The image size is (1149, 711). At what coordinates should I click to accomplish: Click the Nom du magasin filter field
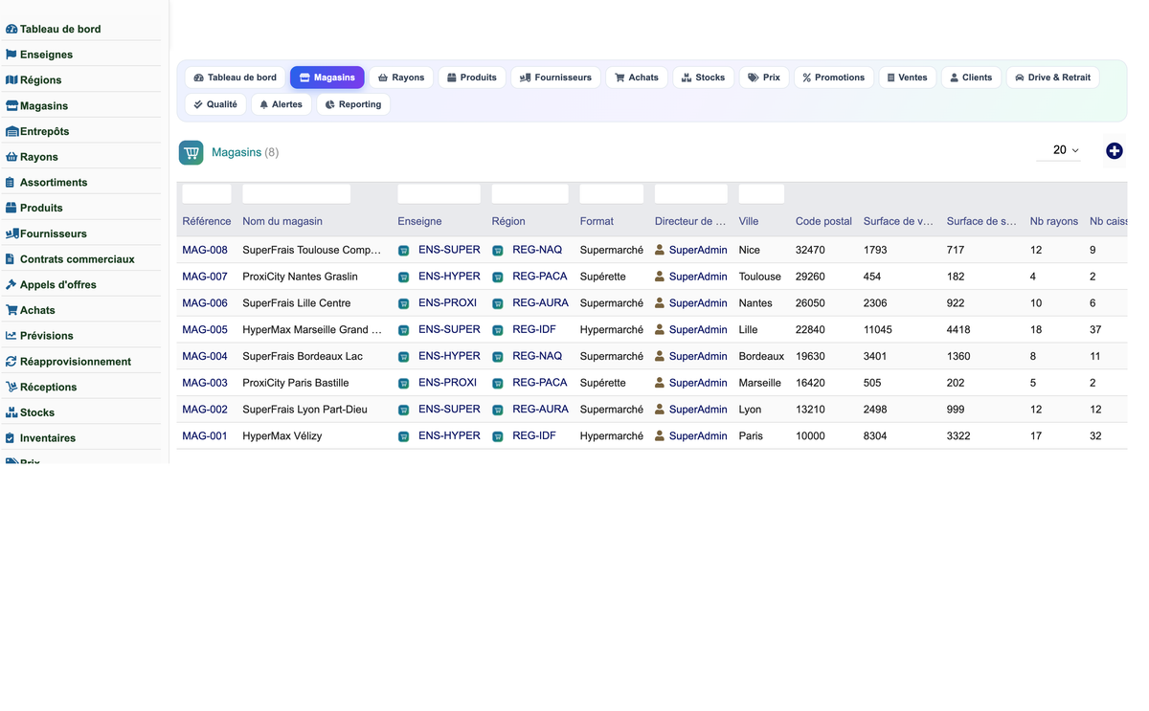(297, 193)
